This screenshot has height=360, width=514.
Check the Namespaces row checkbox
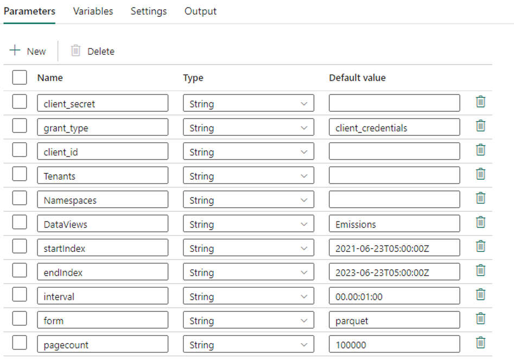pos(20,198)
